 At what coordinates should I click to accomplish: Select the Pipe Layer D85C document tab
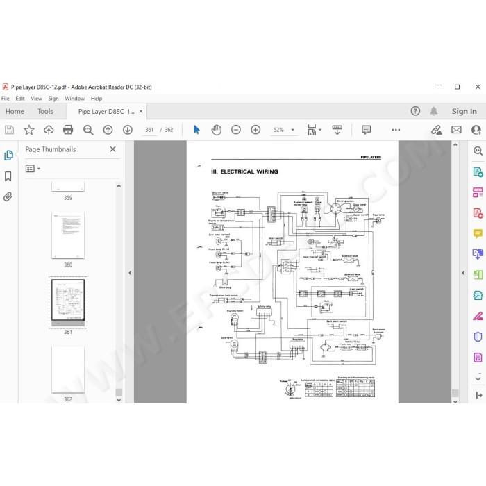106,111
